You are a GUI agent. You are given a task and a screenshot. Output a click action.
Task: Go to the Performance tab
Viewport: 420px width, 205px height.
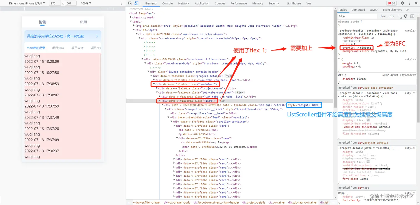pos(239,3)
